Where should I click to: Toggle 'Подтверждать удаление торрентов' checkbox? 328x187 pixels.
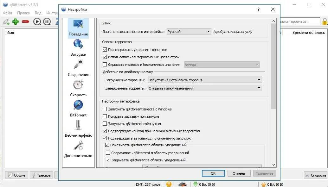pos(105,49)
